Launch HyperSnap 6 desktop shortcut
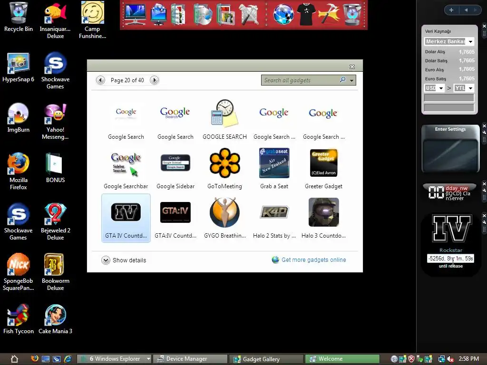The image size is (487, 365). click(x=19, y=67)
